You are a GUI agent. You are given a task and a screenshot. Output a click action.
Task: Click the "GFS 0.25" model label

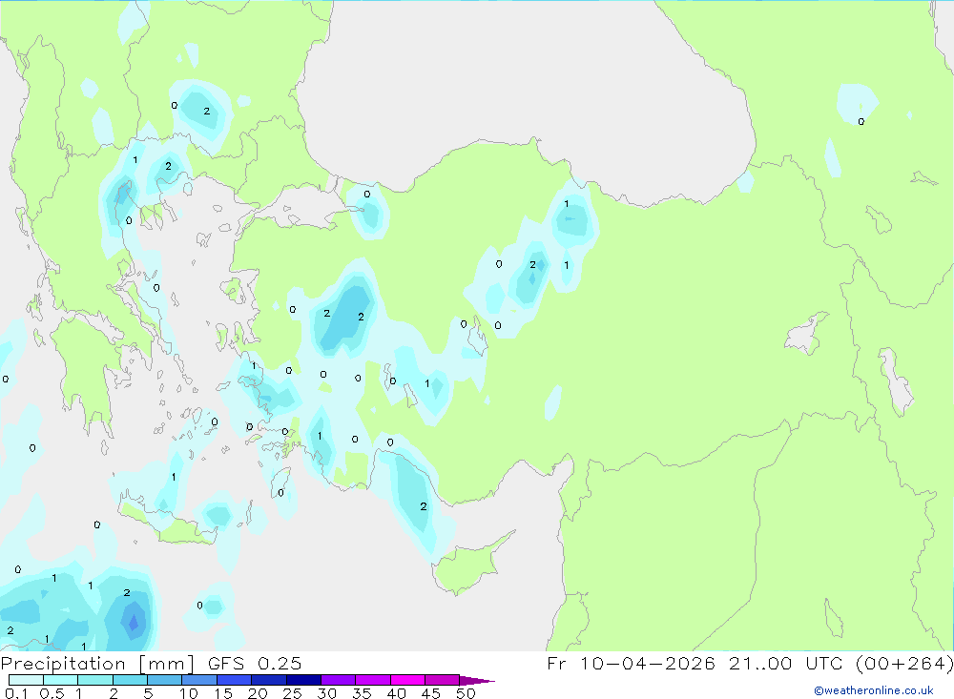pos(255,663)
